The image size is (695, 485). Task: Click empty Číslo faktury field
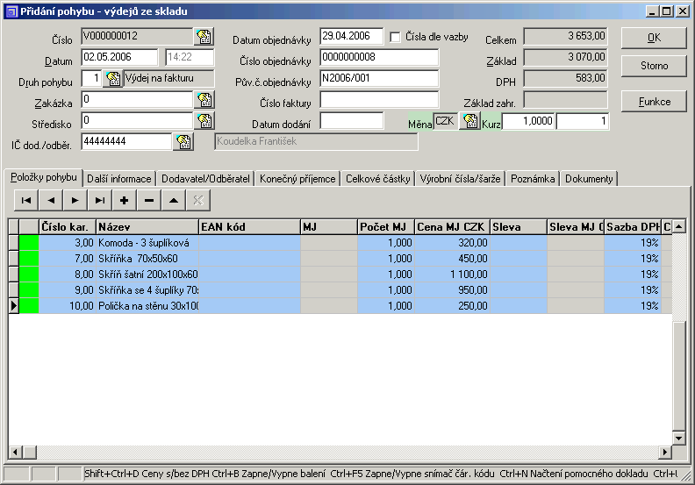coord(379,100)
